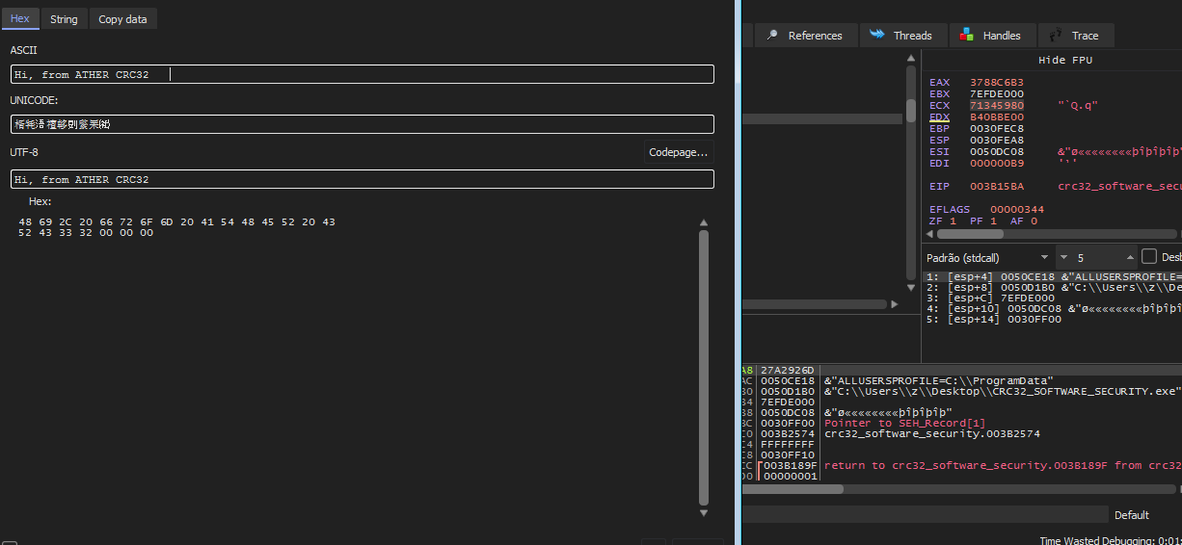Click the Trace footprints icon

click(1057, 36)
